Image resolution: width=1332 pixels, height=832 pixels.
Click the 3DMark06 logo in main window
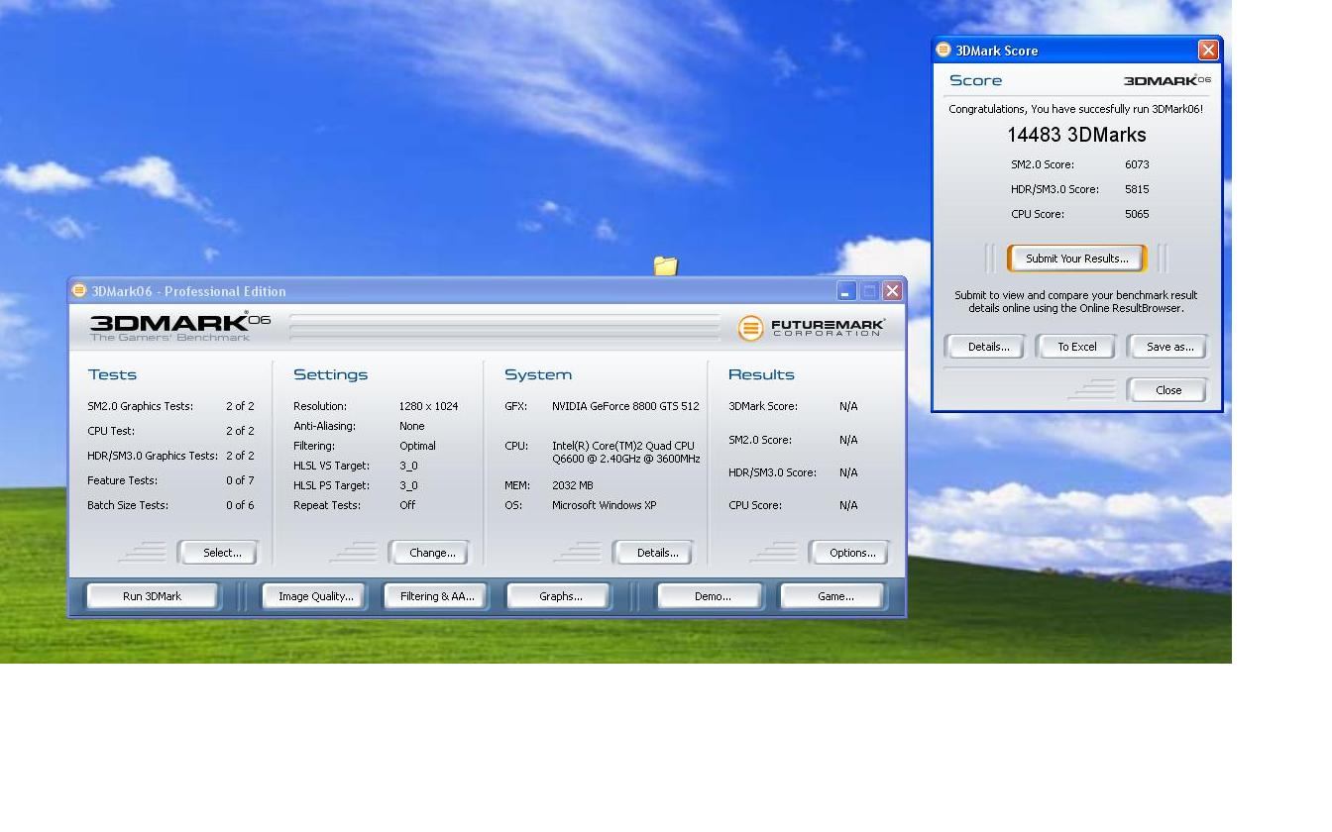tap(180, 326)
